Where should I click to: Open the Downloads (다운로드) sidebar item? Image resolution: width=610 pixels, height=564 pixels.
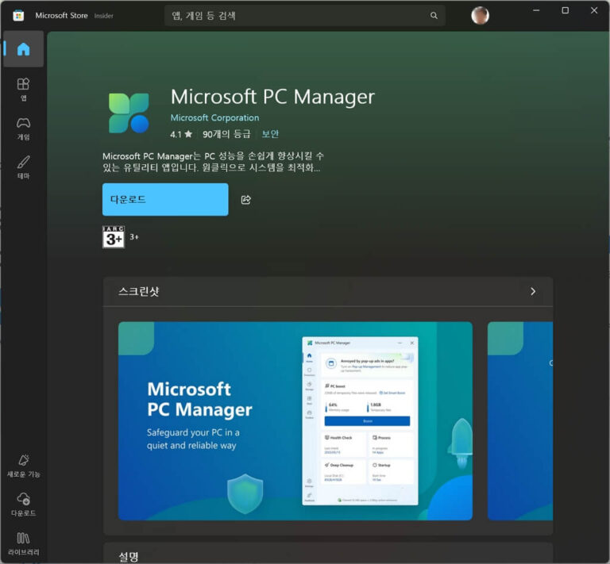point(23,505)
